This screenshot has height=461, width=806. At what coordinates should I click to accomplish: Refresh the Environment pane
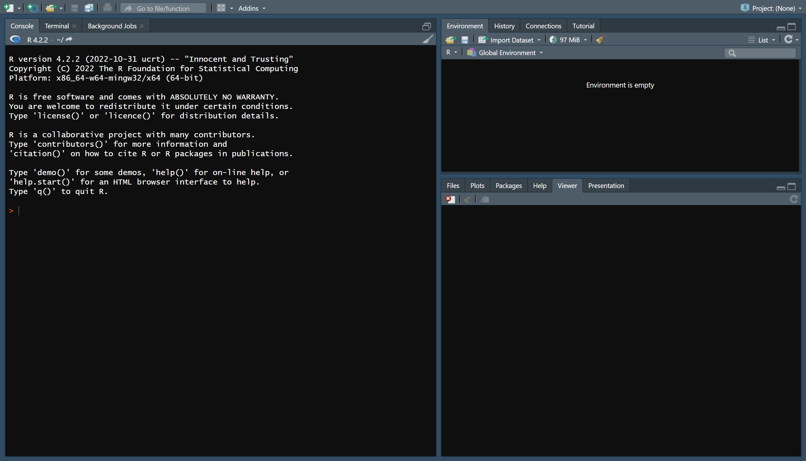click(x=788, y=40)
